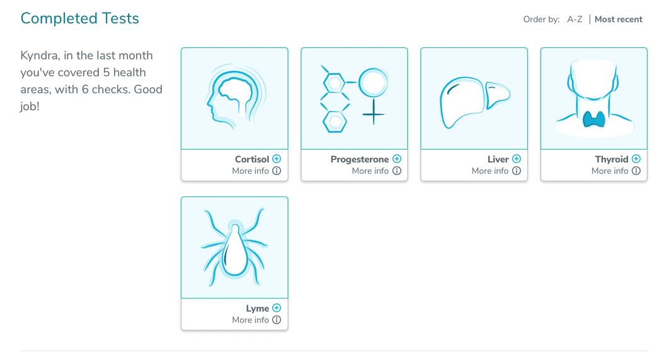The width and height of the screenshot is (659, 357).
Task: Click the plus icon beside Thyroid
Action: pos(636,159)
